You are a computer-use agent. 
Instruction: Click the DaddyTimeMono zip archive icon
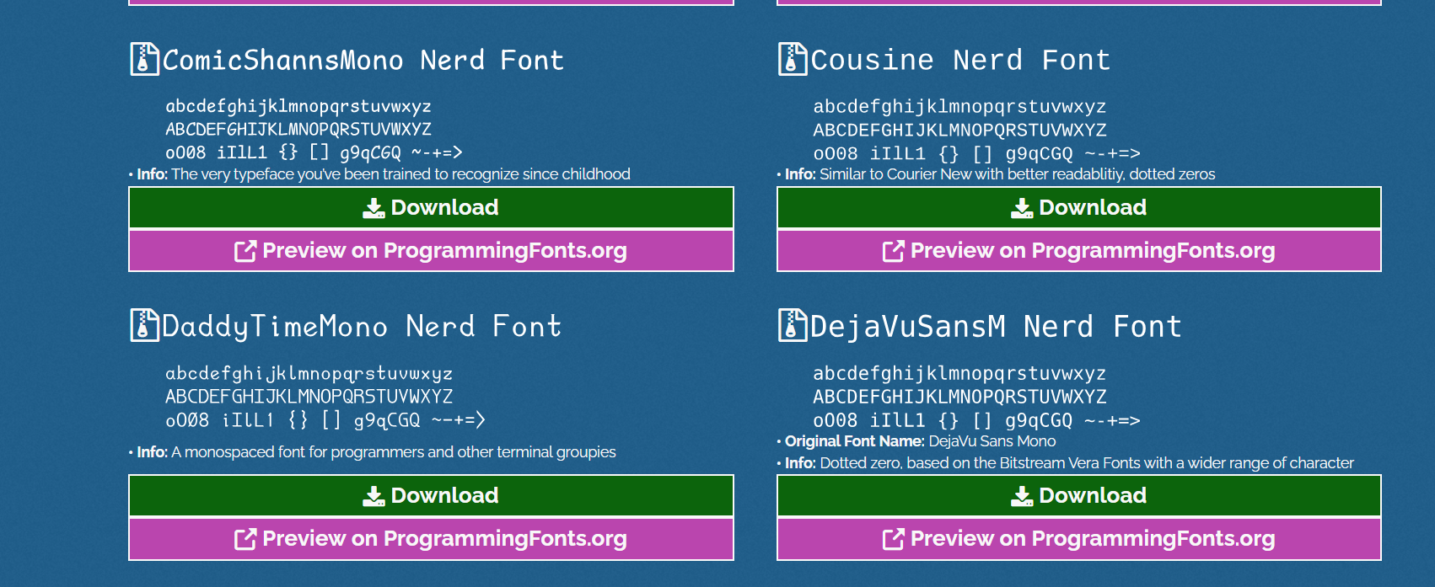144,325
